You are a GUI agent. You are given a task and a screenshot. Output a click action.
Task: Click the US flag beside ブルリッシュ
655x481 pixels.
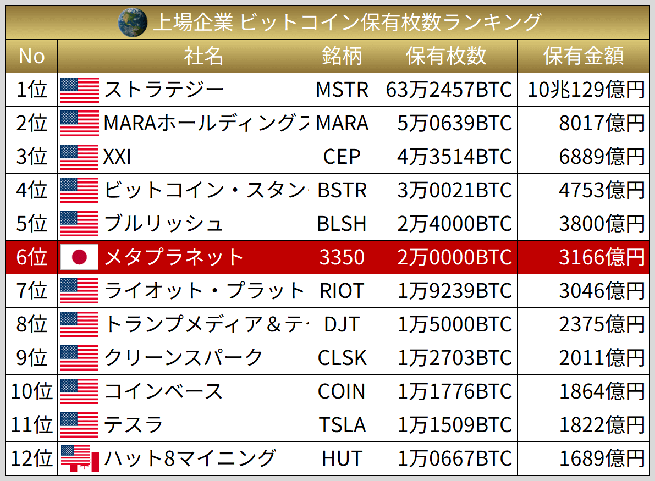[80, 224]
